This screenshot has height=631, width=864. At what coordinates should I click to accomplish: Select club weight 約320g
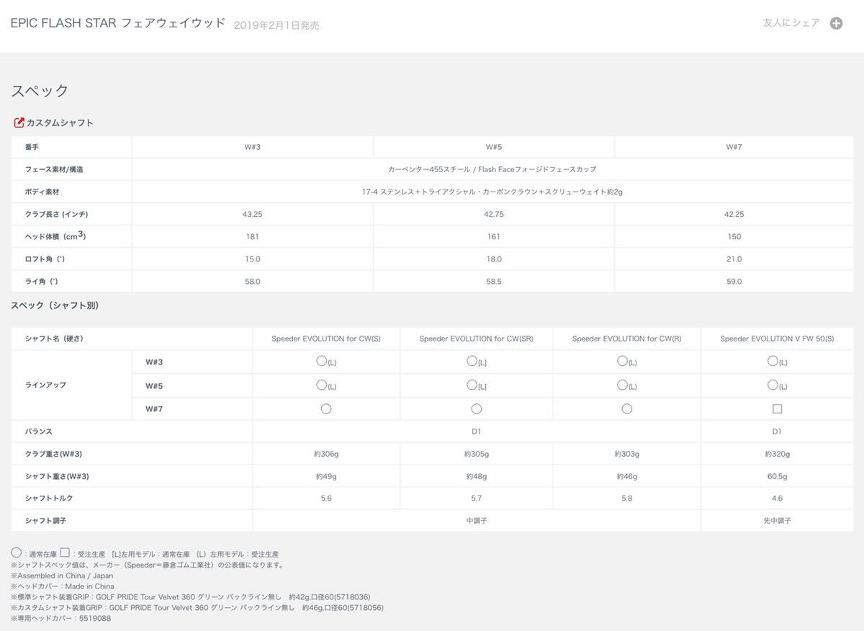[x=777, y=454]
